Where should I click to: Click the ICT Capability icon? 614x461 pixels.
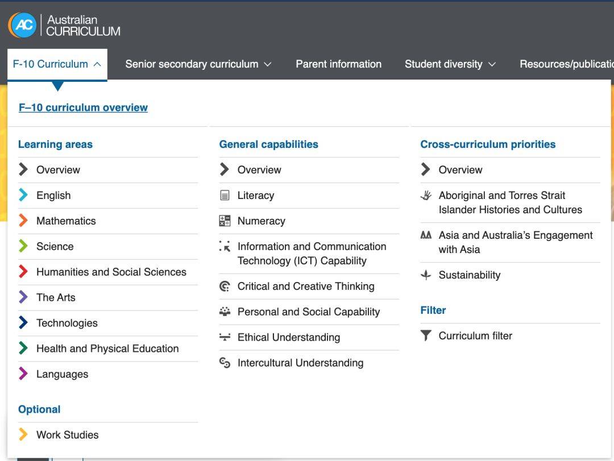[225, 246]
